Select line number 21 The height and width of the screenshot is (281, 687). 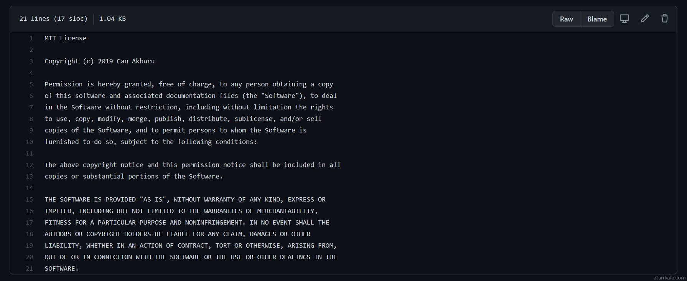[x=30, y=269]
